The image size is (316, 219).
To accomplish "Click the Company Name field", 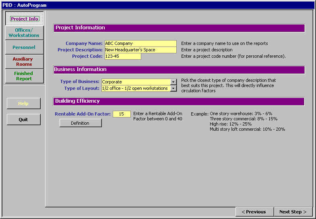I will (x=140, y=43).
